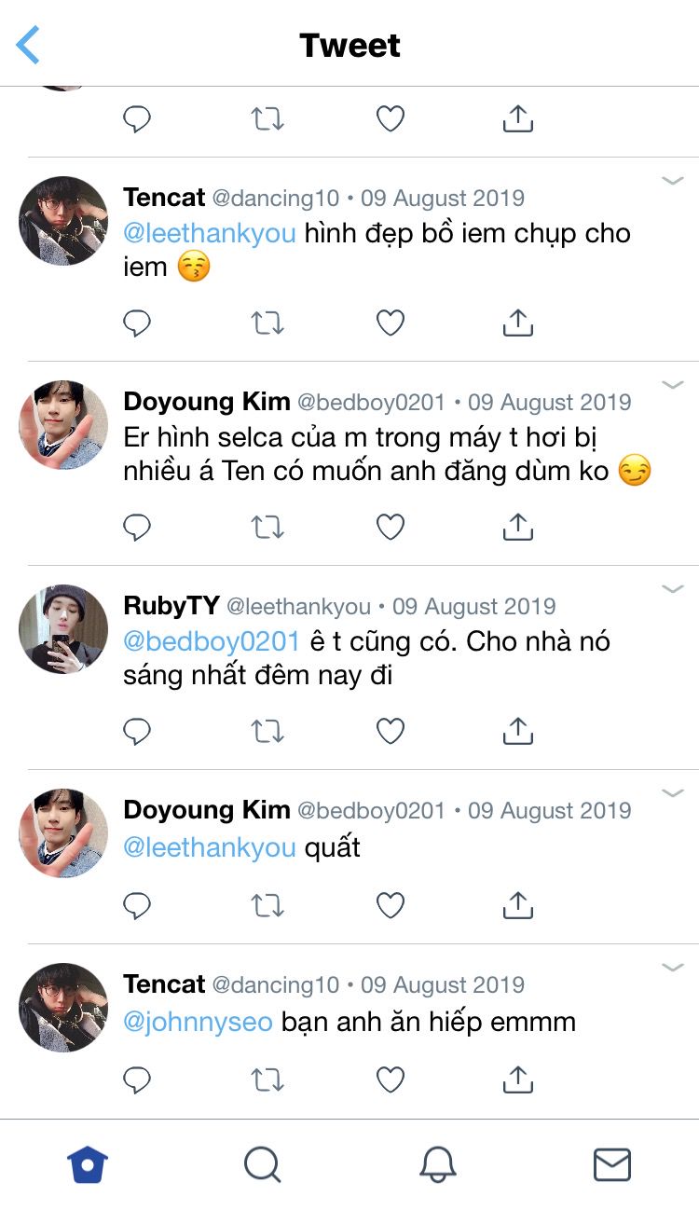Retweet Doyoung Kim's selca tweet
Viewport: 699px width, 1210px height.
[267, 528]
